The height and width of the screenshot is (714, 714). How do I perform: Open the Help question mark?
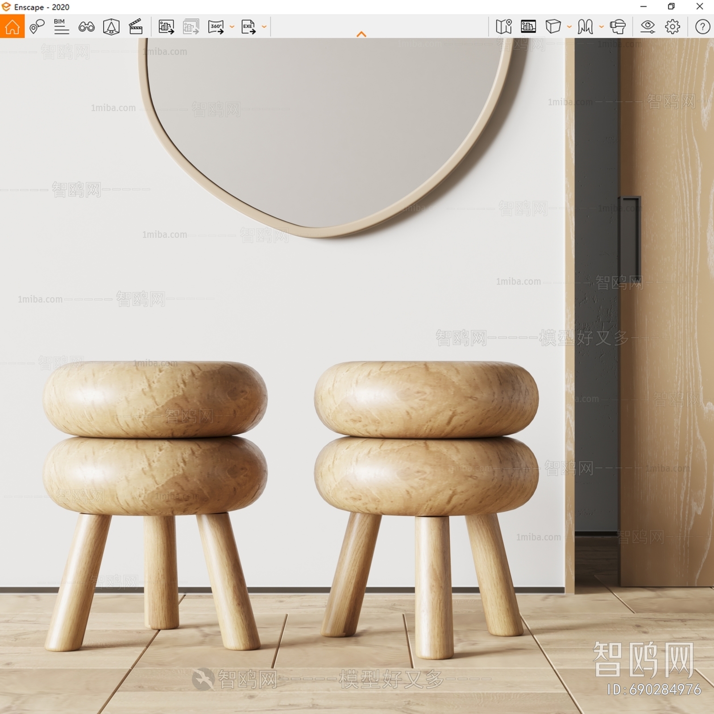click(x=702, y=27)
